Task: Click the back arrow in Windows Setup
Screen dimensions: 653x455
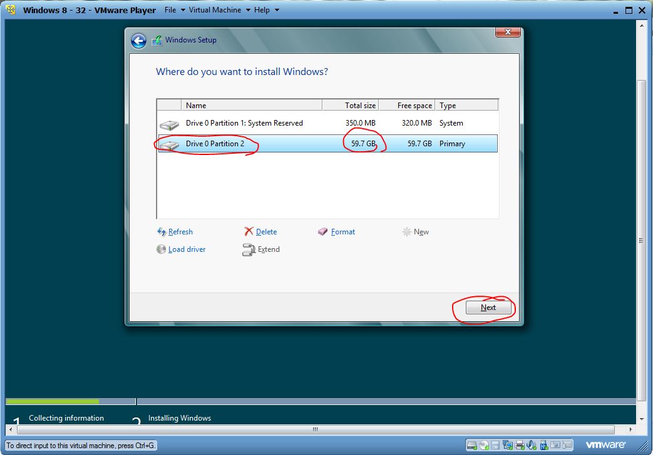Action: [139, 41]
